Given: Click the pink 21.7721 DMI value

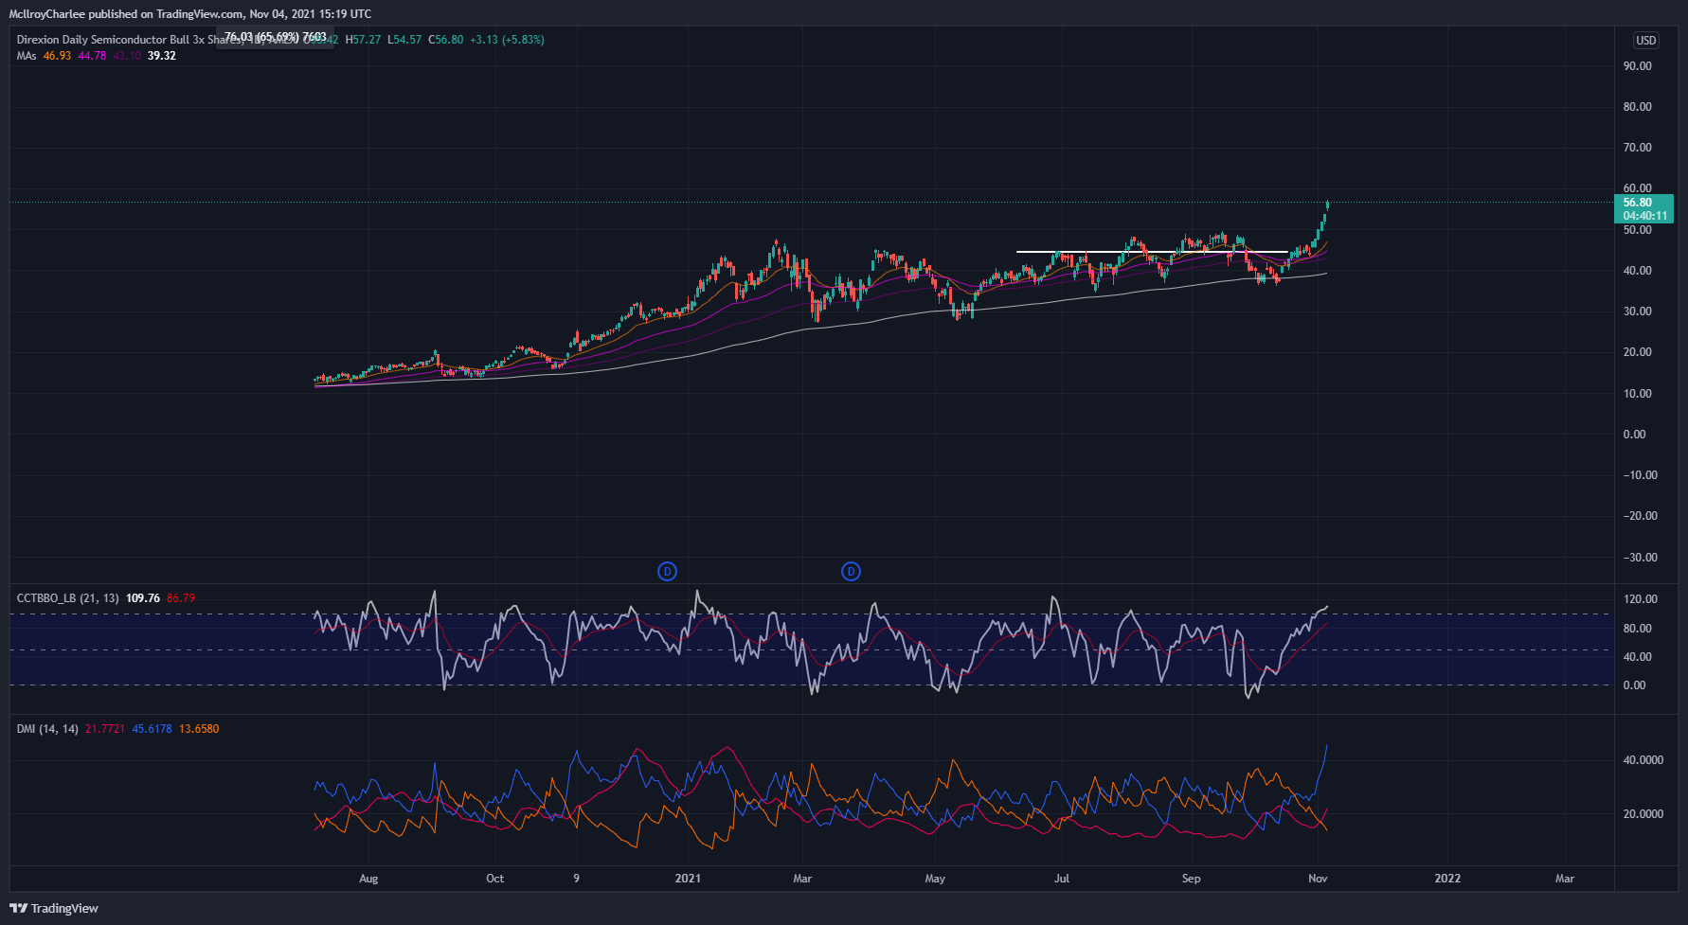Looking at the screenshot, I should (105, 729).
